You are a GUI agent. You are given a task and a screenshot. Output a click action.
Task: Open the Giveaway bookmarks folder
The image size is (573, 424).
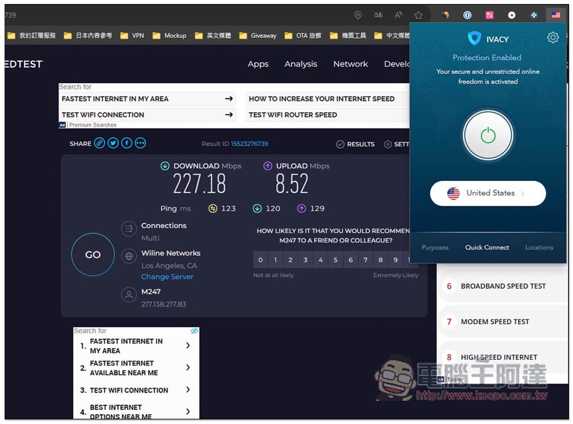(x=258, y=36)
